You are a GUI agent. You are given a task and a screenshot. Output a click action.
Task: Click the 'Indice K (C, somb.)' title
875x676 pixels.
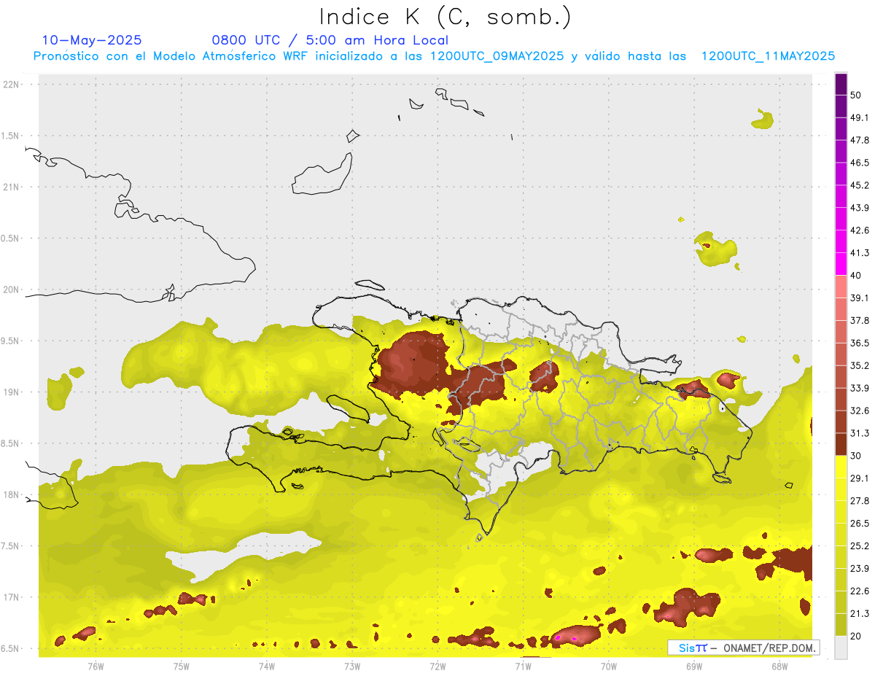point(446,17)
